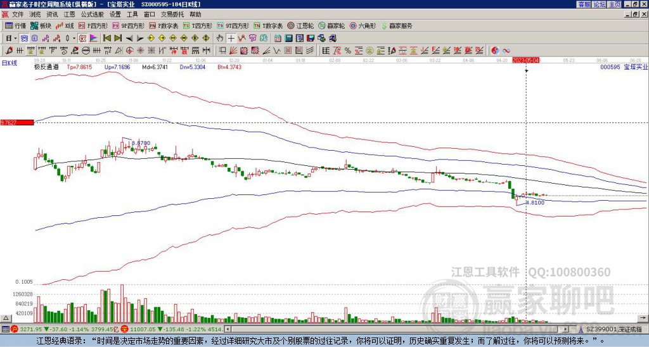649x347 pixels.
Task: Click the 8.8700 high price annotation
Action: (141, 143)
